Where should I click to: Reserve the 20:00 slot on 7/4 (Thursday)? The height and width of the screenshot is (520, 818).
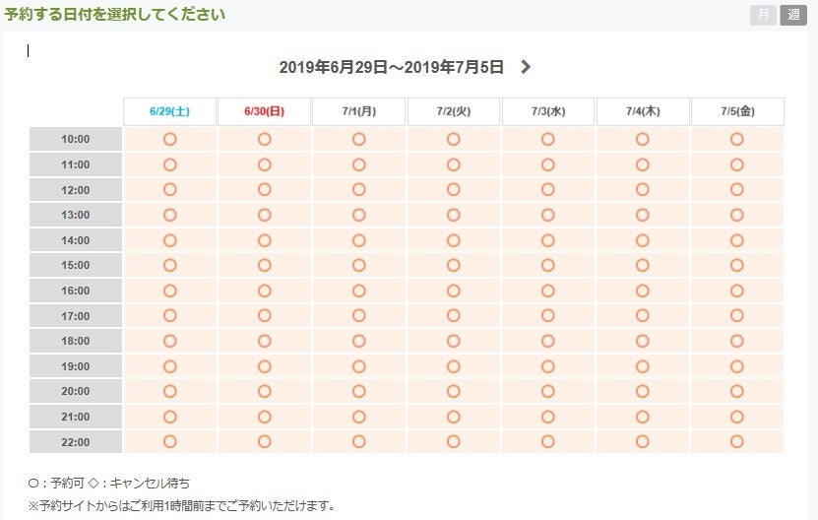(642, 391)
